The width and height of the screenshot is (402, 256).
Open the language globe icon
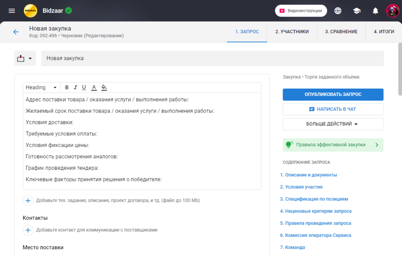(x=338, y=11)
